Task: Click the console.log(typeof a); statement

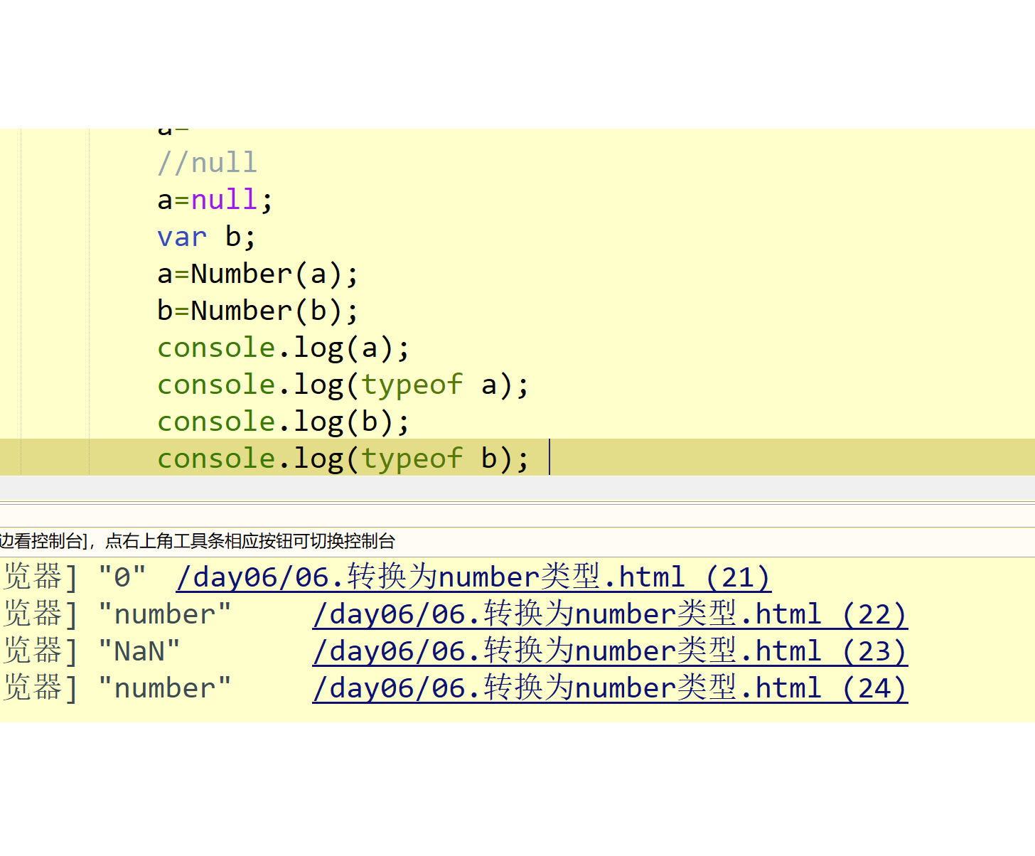Action: click(x=341, y=385)
